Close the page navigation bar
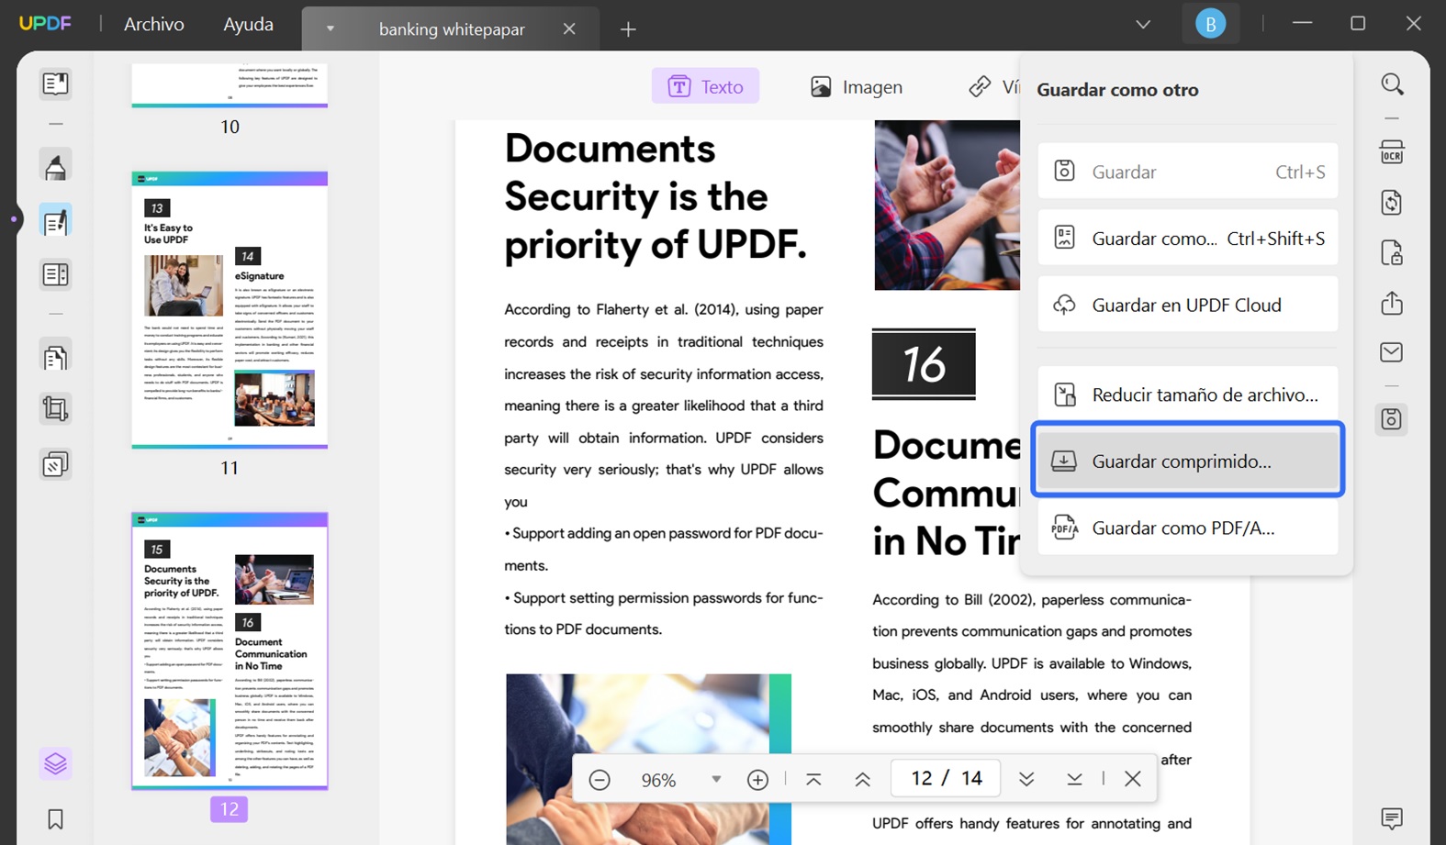 click(1133, 779)
